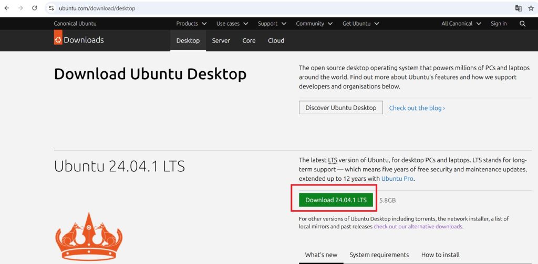Follow the Ubuntu Pro link
This screenshot has height=264, width=538.
coord(397,179)
